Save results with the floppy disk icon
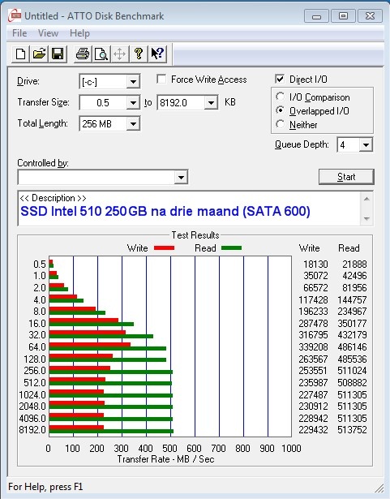The height and width of the screenshot is (499, 390). [58, 54]
